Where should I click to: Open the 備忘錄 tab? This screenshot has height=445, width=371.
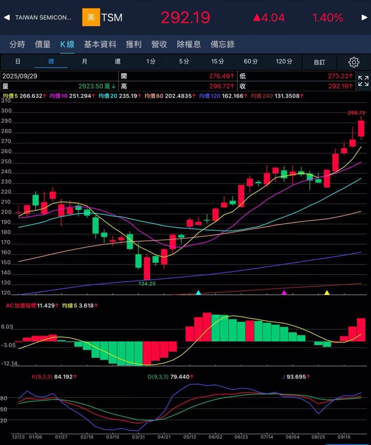(222, 44)
